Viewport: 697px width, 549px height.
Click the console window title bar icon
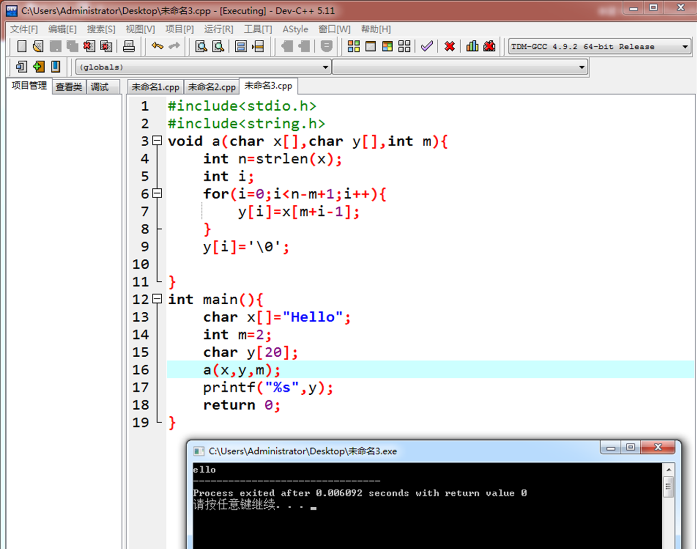click(199, 451)
